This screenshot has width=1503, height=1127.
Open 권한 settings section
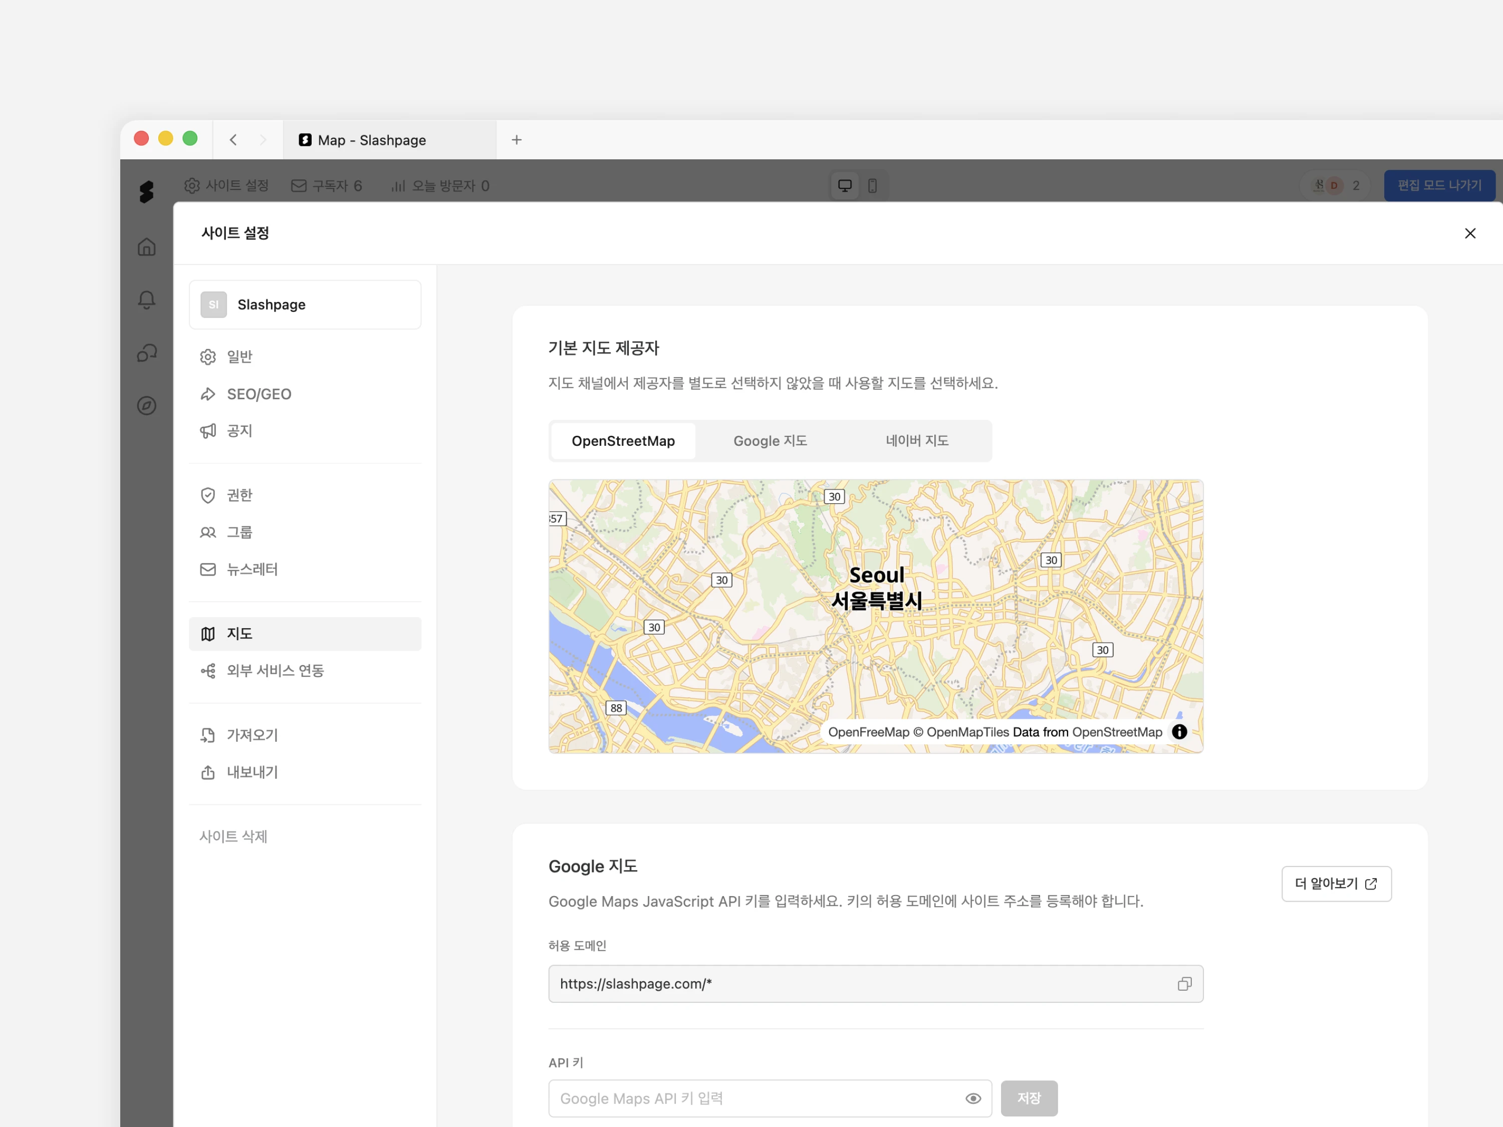click(305, 495)
